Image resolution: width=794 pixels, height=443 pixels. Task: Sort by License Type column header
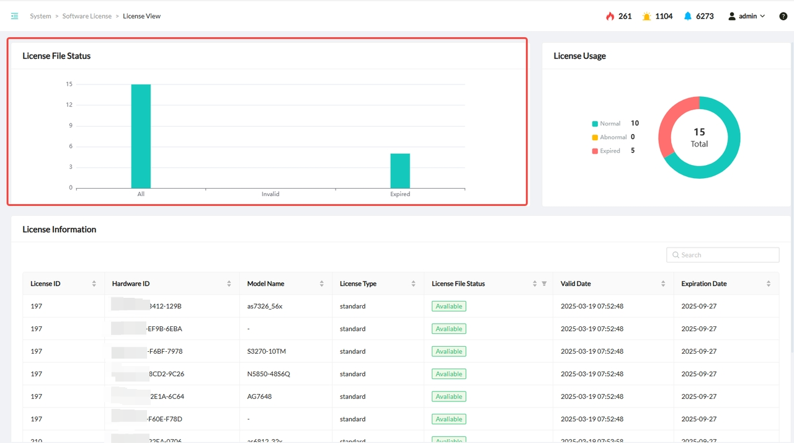[x=358, y=284]
